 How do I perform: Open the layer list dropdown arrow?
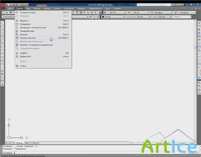(88, 17)
